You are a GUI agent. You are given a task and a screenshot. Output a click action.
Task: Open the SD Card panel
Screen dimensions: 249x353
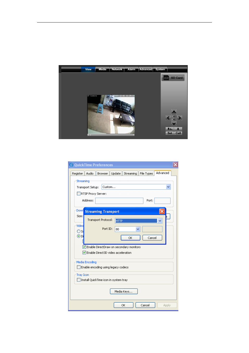click(173, 78)
